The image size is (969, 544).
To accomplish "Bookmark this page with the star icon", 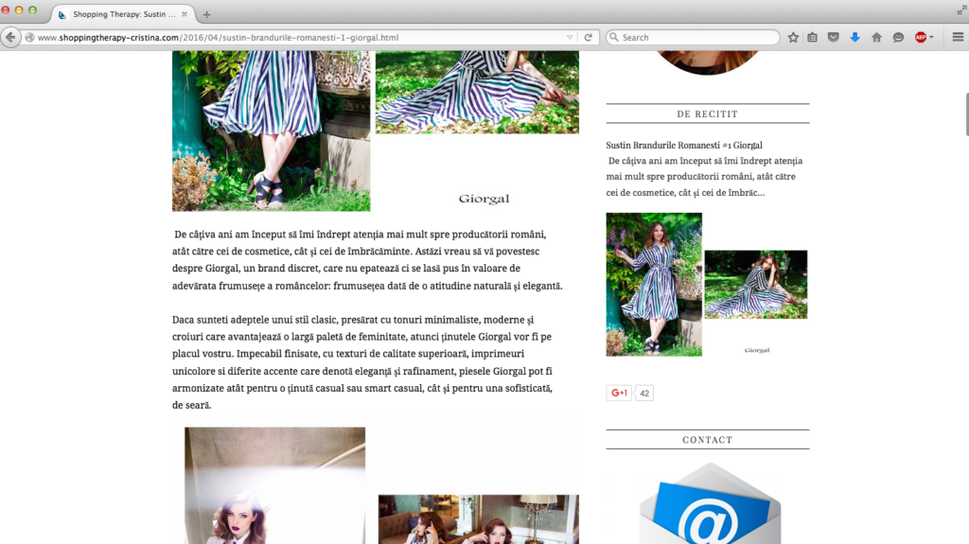I will point(793,38).
